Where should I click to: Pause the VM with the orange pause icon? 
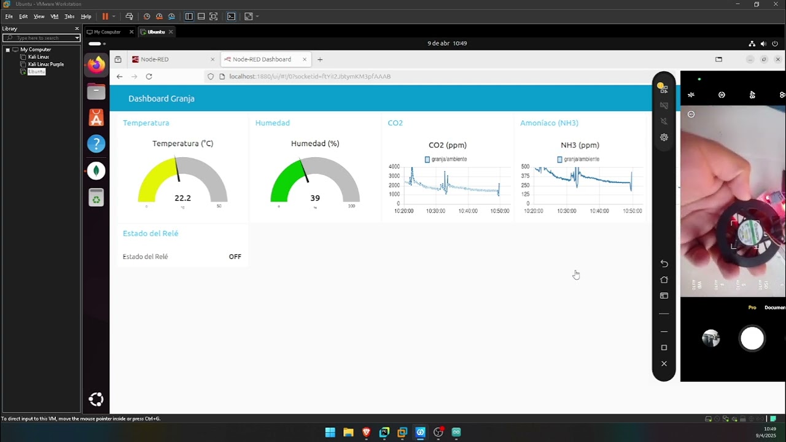pos(105,17)
